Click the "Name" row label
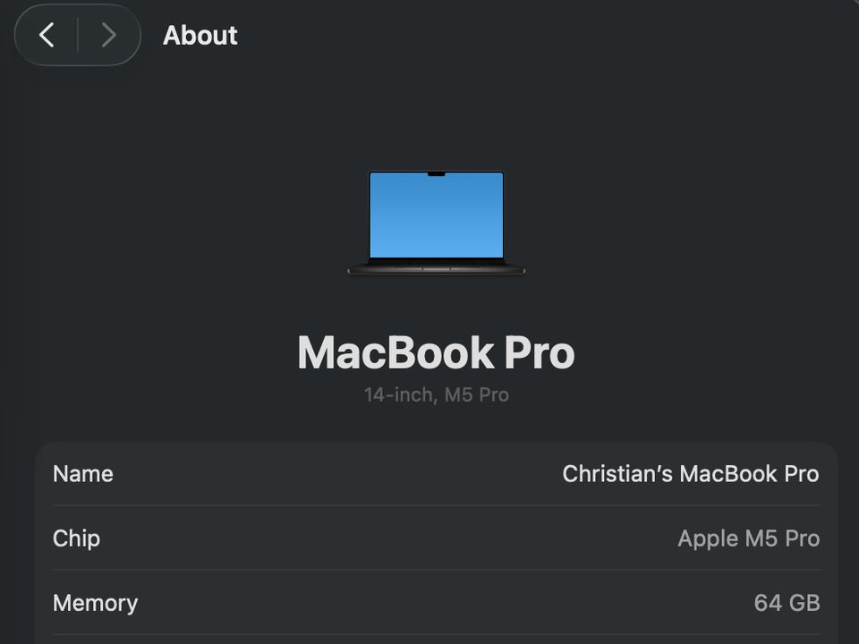Image resolution: width=859 pixels, height=644 pixels. pyautogui.click(x=83, y=474)
